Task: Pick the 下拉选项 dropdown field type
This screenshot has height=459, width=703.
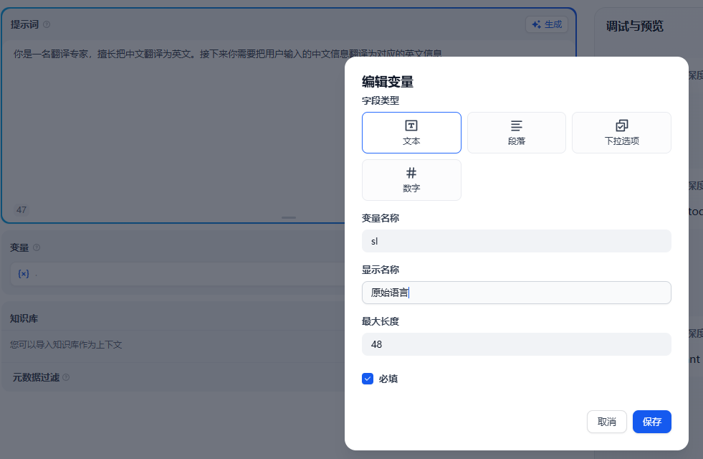Action: pyautogui.click(x=621, y=133)
